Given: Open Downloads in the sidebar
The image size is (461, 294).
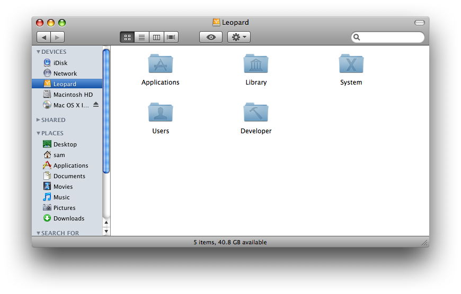Looking at the screenshot, I should click(67, 218).
